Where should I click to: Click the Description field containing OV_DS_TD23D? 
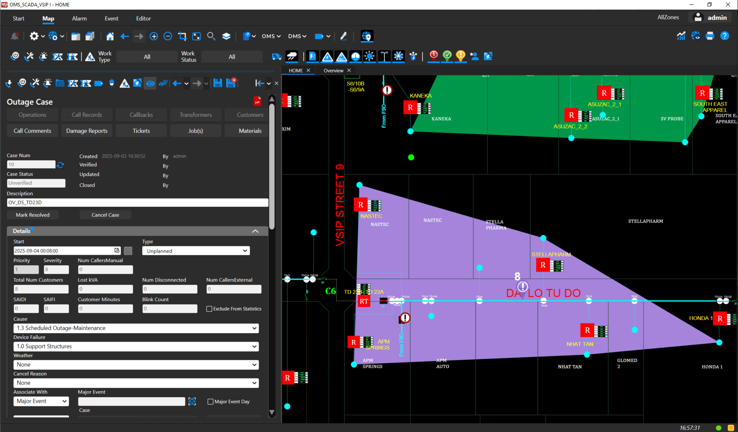[x=137, y=202]
